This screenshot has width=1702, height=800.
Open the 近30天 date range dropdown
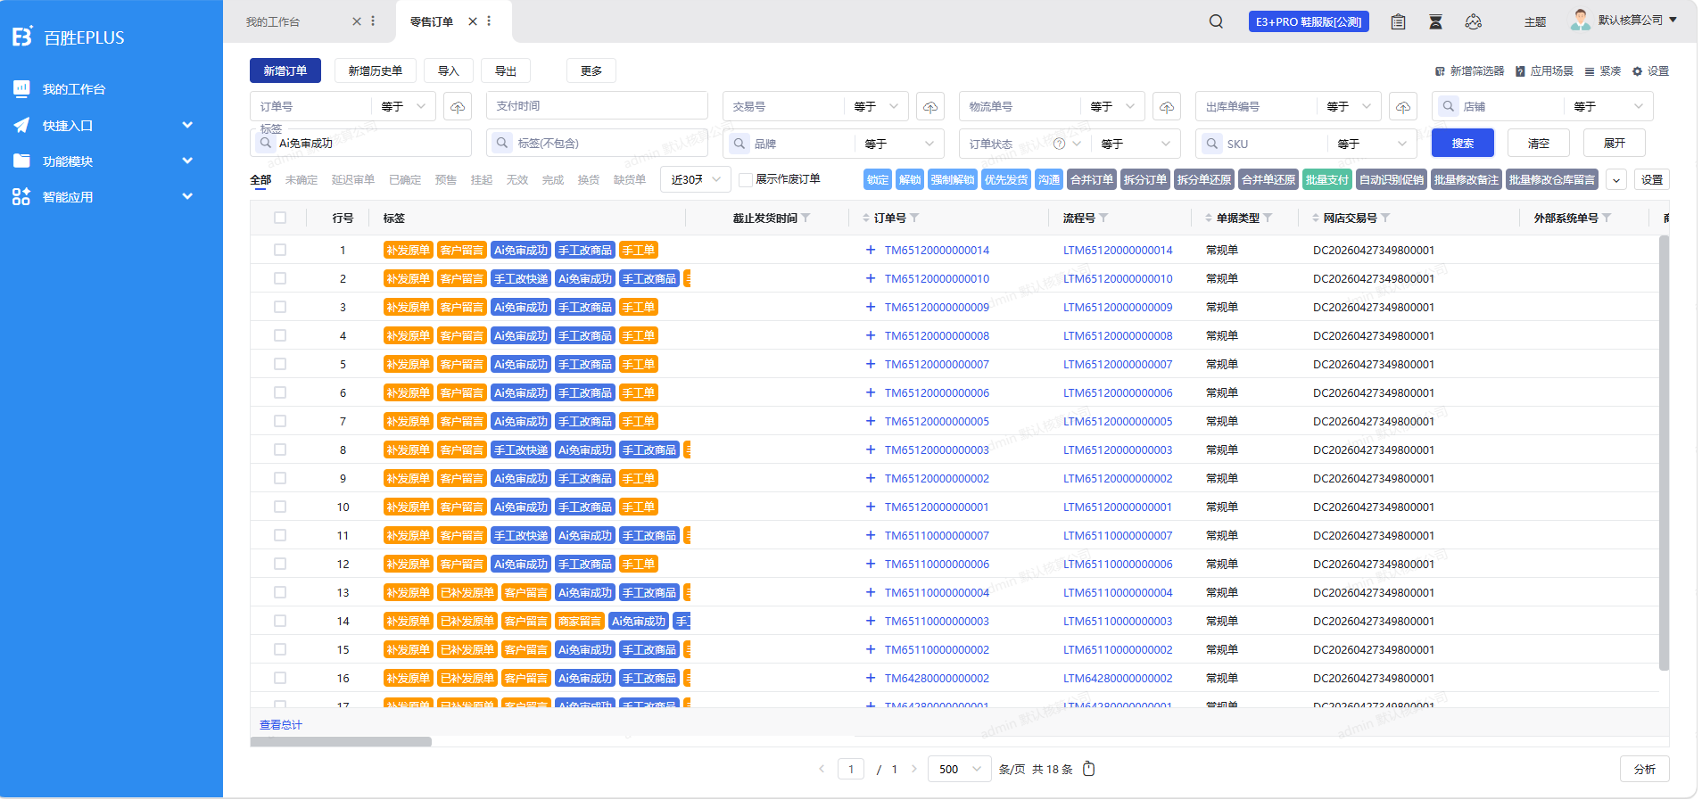pyautogui.click(x=696, y=179)
